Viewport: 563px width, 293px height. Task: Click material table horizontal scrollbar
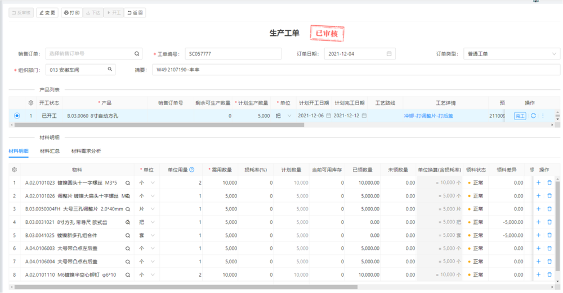(186, 287)
